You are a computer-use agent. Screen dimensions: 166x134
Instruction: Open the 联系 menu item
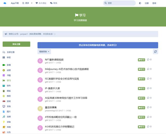54,3
